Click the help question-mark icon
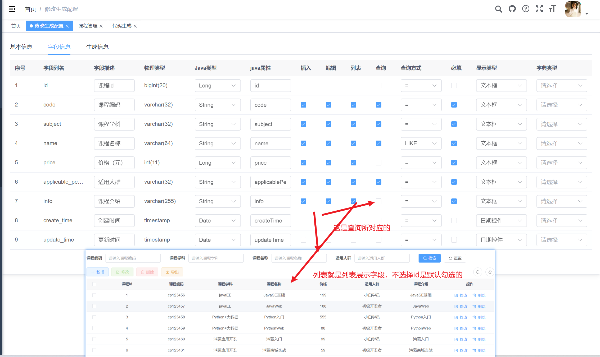This screenshot has height=357, width=600. pyautogui.click(x=526, y=9)
